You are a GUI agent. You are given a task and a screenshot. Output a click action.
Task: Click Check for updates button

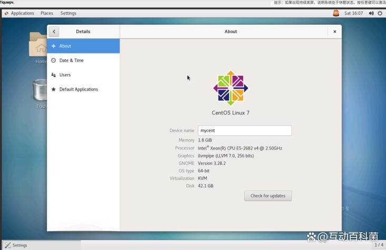click(x=268, y=196)
